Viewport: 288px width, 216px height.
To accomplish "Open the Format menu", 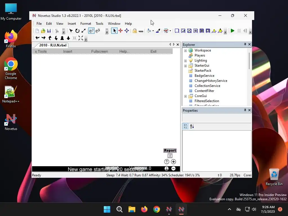I will click(x=86, y=24).
